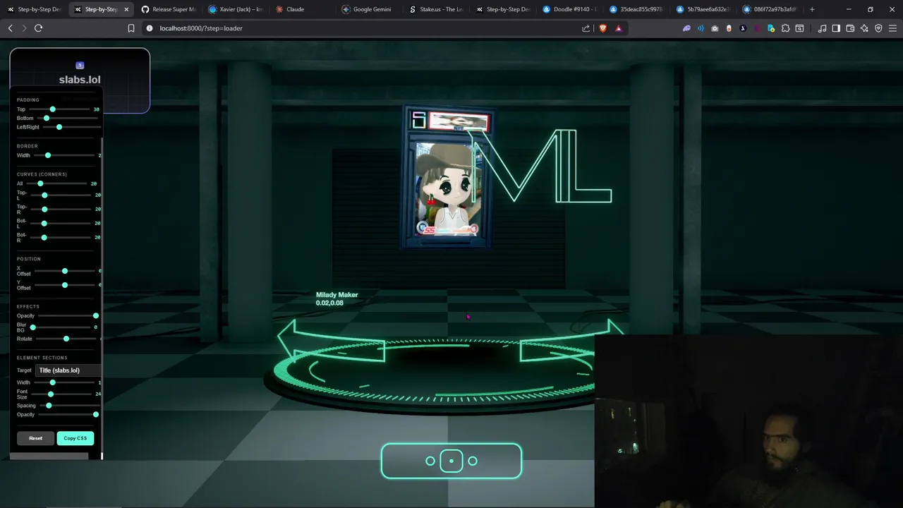903x508 pixels.
Task: Click the horizontal scrollbar under the settings panel
Action: point(49,456)
